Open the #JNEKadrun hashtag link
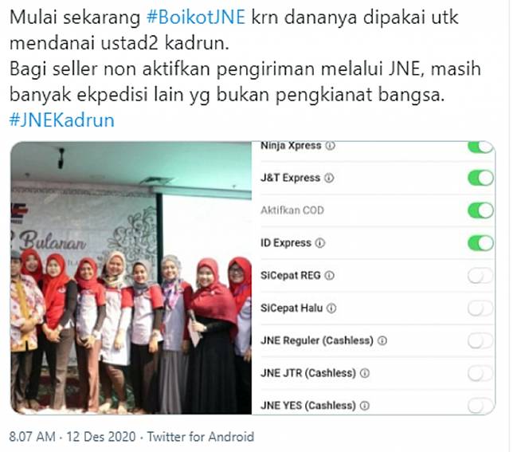513x452 pixels. pos(62,120)
